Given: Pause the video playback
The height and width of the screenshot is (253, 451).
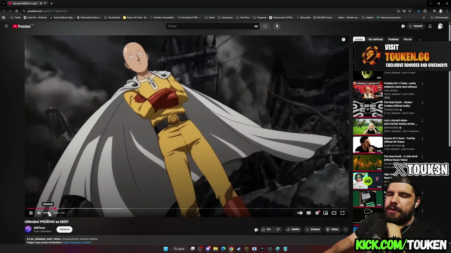Looking at the screenshot, I should point(31,213).
